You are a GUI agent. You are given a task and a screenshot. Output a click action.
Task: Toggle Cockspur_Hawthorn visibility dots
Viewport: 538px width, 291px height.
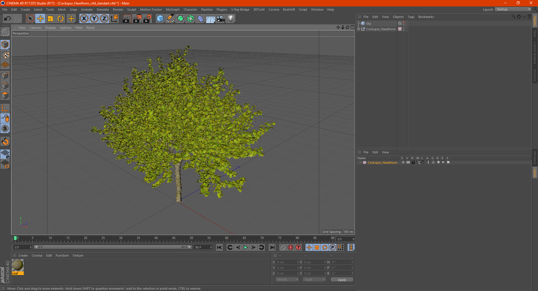(404, 29)
